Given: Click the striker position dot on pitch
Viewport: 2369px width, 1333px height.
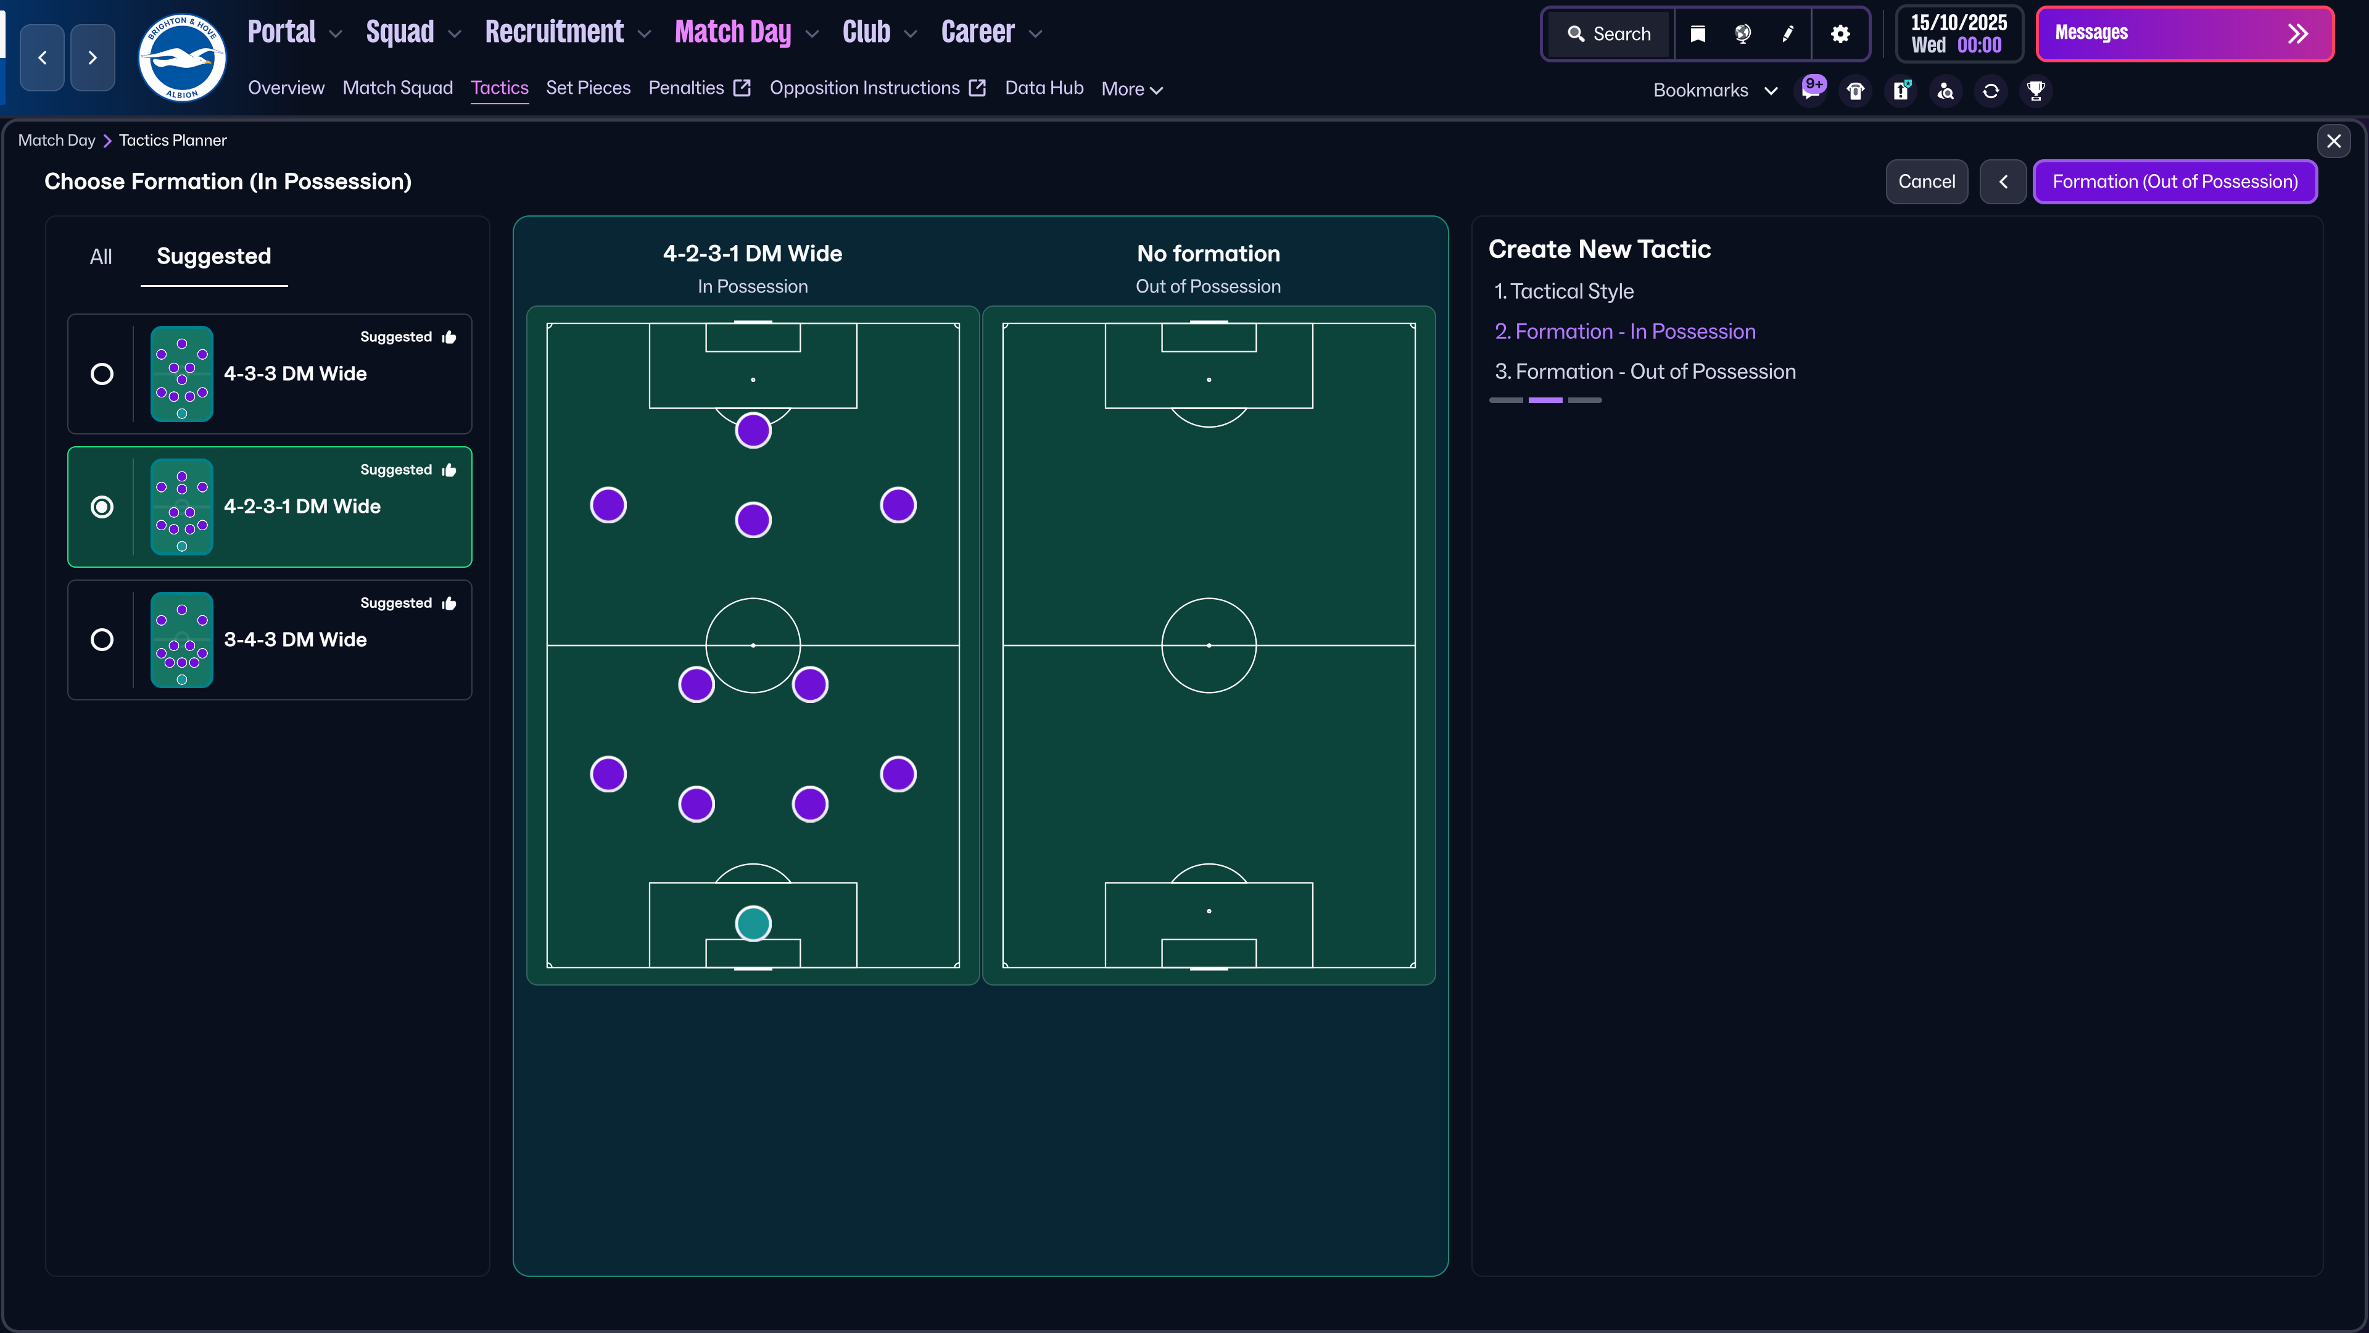Looking at the screenshot, I should 752,431.
